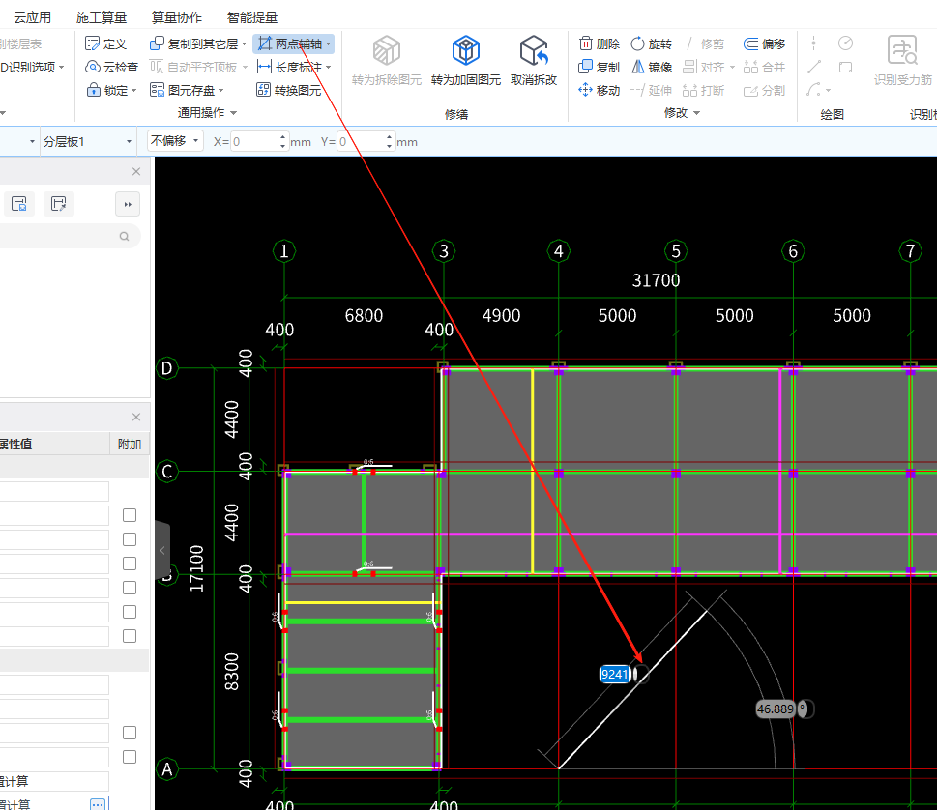Run 云检查 cloud check

pyautogui.click(x=112, y=67)
